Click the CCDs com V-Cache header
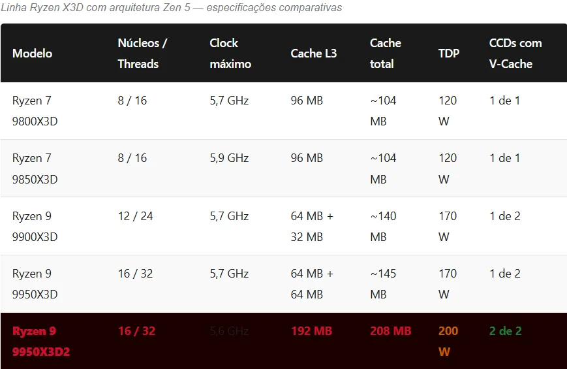 click(515, 54)
